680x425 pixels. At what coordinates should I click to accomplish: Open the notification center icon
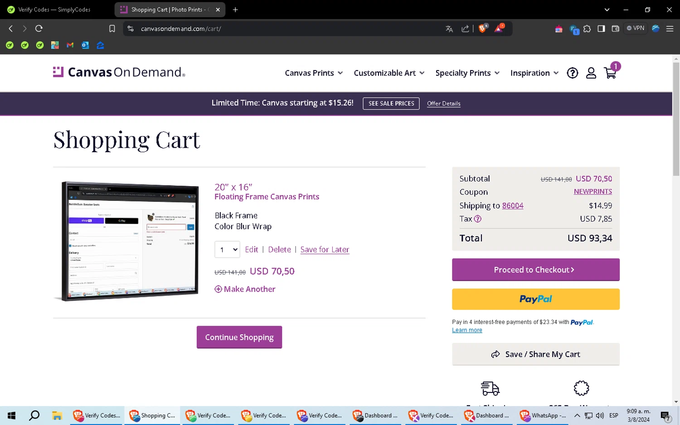click(x=665, y=416)
